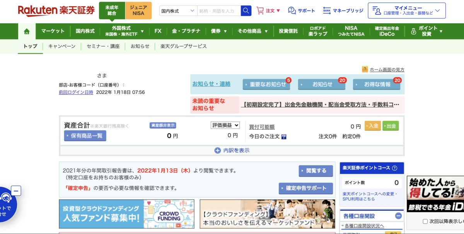Open 各種口座開設状況へ link
The image size is (464, 234).
click(364, 226)
